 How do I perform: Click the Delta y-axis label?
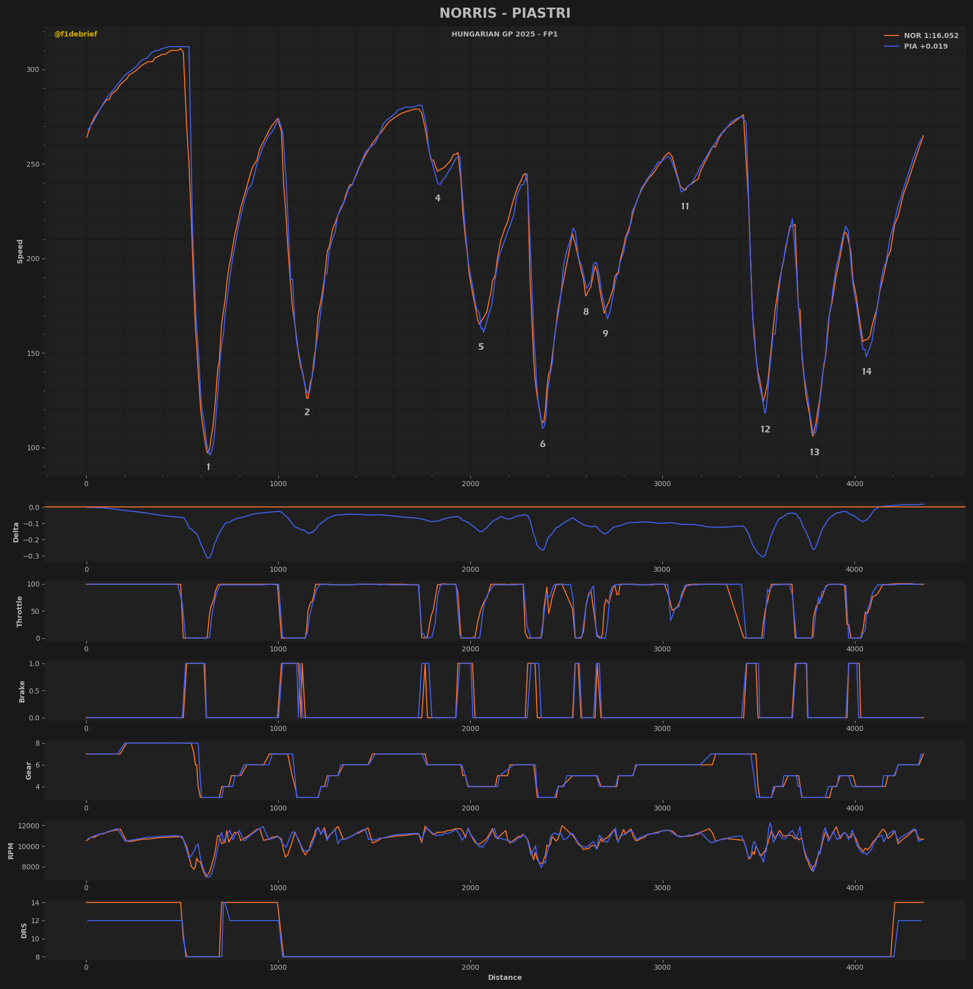pyautogui.click(x=16, y=532)
